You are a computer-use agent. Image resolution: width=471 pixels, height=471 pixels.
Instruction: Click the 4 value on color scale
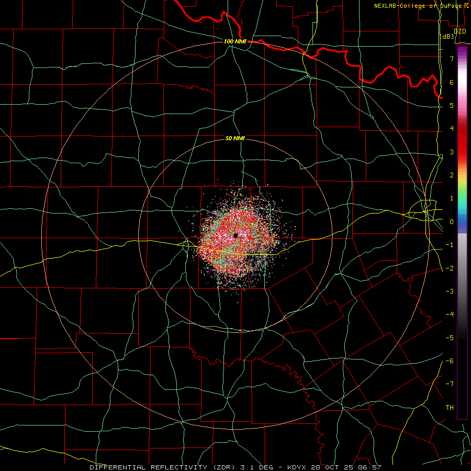[x=452, y=128]
